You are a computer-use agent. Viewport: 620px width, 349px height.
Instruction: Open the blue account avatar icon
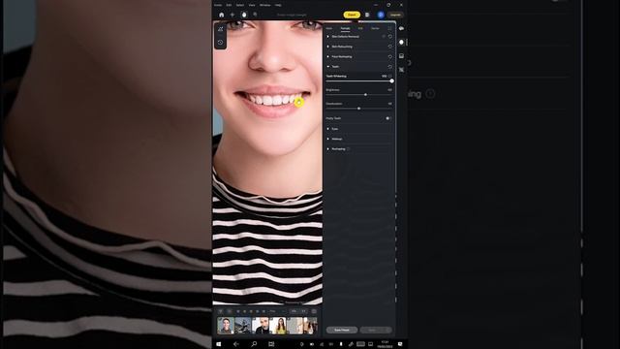[381, 15]
